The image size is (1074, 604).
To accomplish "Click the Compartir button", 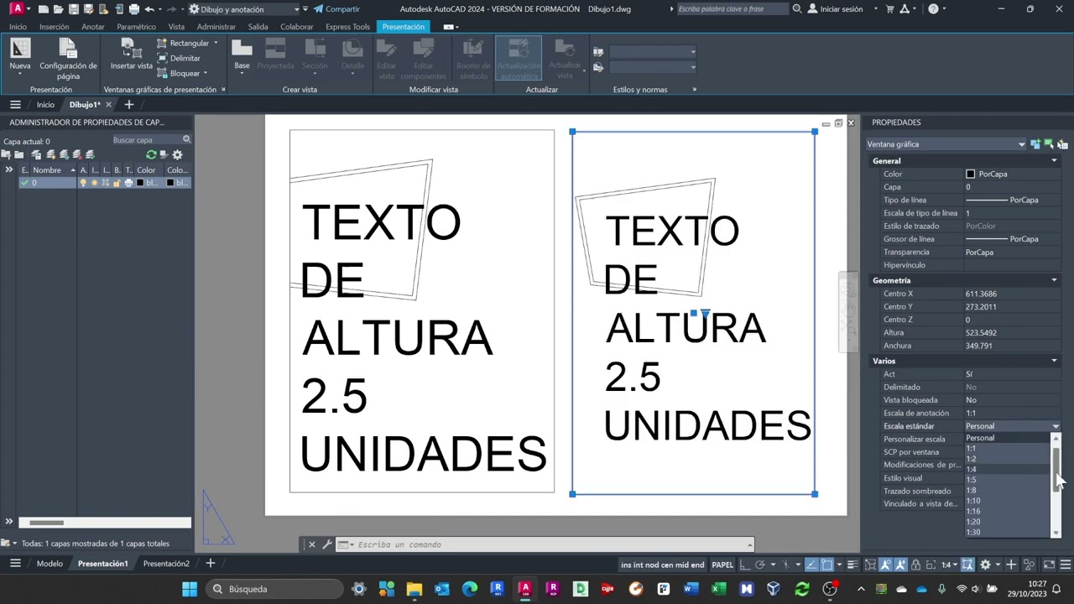I will pos(336,9).
